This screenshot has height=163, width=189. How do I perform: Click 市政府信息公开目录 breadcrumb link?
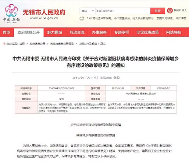click(62, 44)
